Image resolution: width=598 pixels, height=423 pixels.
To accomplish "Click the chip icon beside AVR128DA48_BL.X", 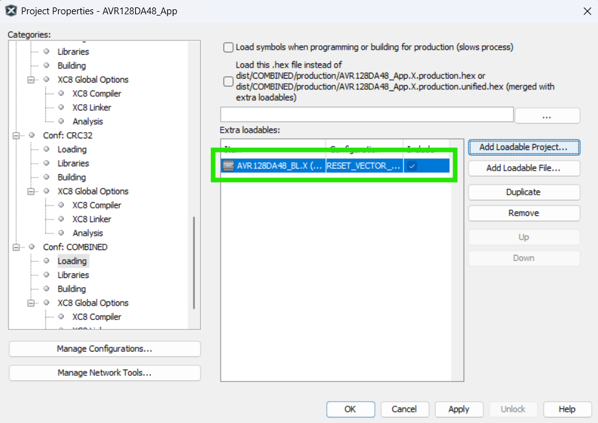I will click(229, 166).
